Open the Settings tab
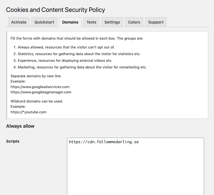Viewport: 214px width, 195px height. pos(112,22)
